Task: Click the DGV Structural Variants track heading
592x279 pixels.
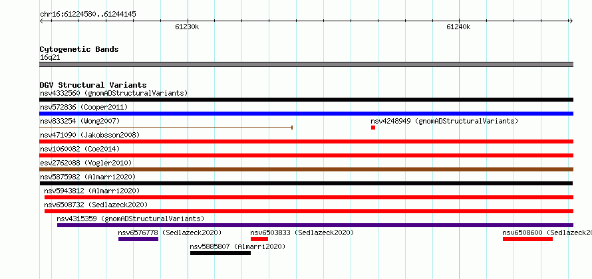Action: [93, 85]
